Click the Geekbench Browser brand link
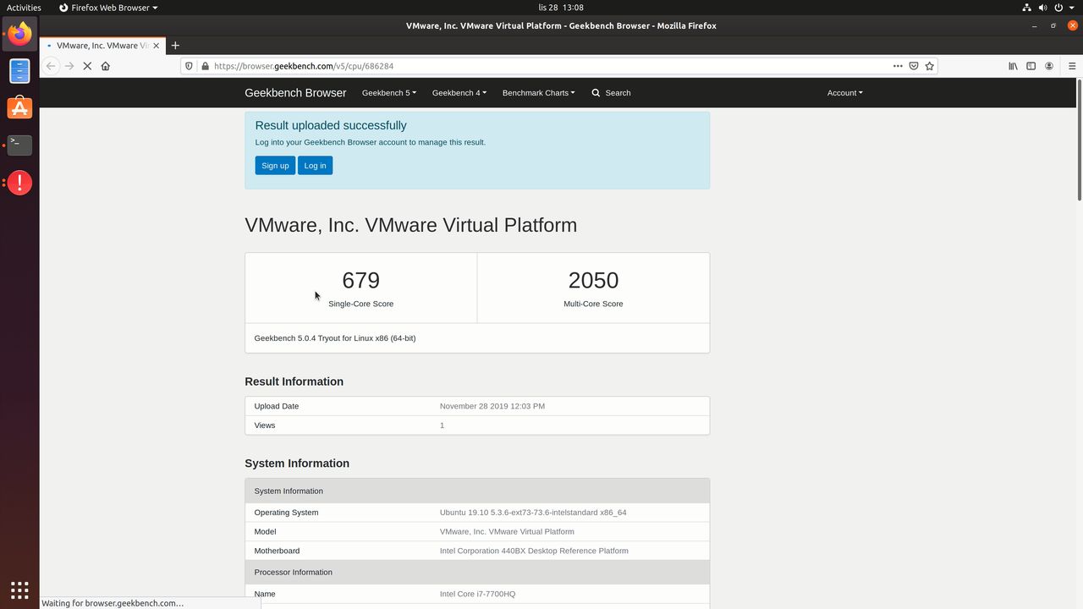The image size is (1083, 609). pos(295,93)
